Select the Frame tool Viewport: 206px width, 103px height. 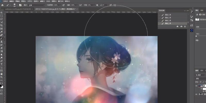click(2, 29)
